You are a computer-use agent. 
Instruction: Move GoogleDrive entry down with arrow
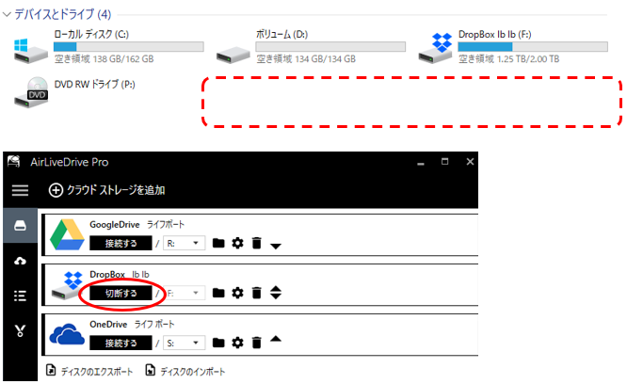[276, 246]
